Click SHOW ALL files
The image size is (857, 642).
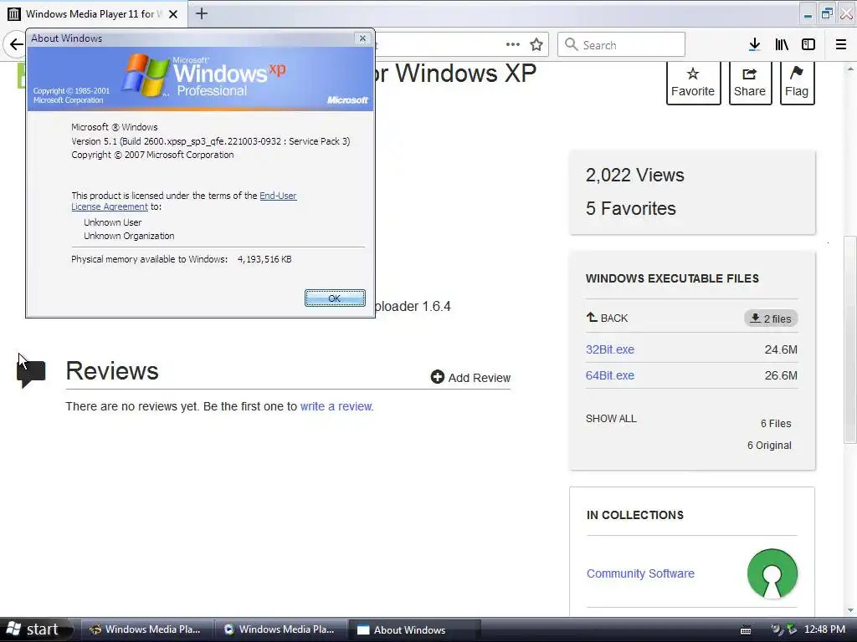[611, 419]
